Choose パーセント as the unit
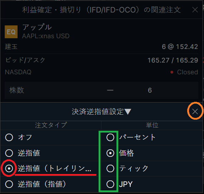204x194 pixels. coord(110,138)
